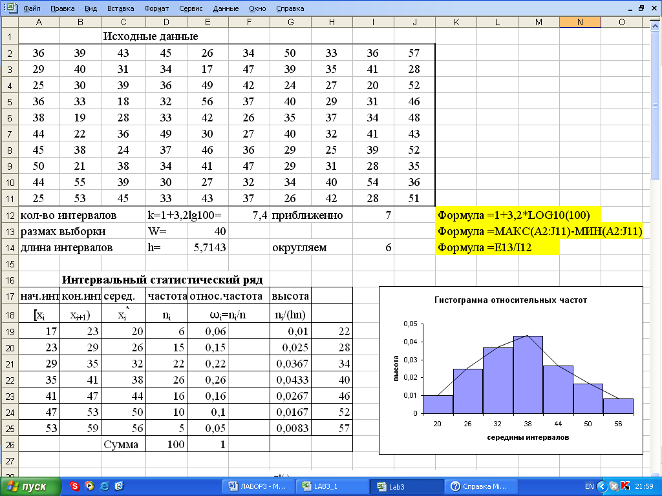Switch to LAB3_1 Excel taskbar button
Viewport: 662px width, 496px height.
click(x=332, y=486)
